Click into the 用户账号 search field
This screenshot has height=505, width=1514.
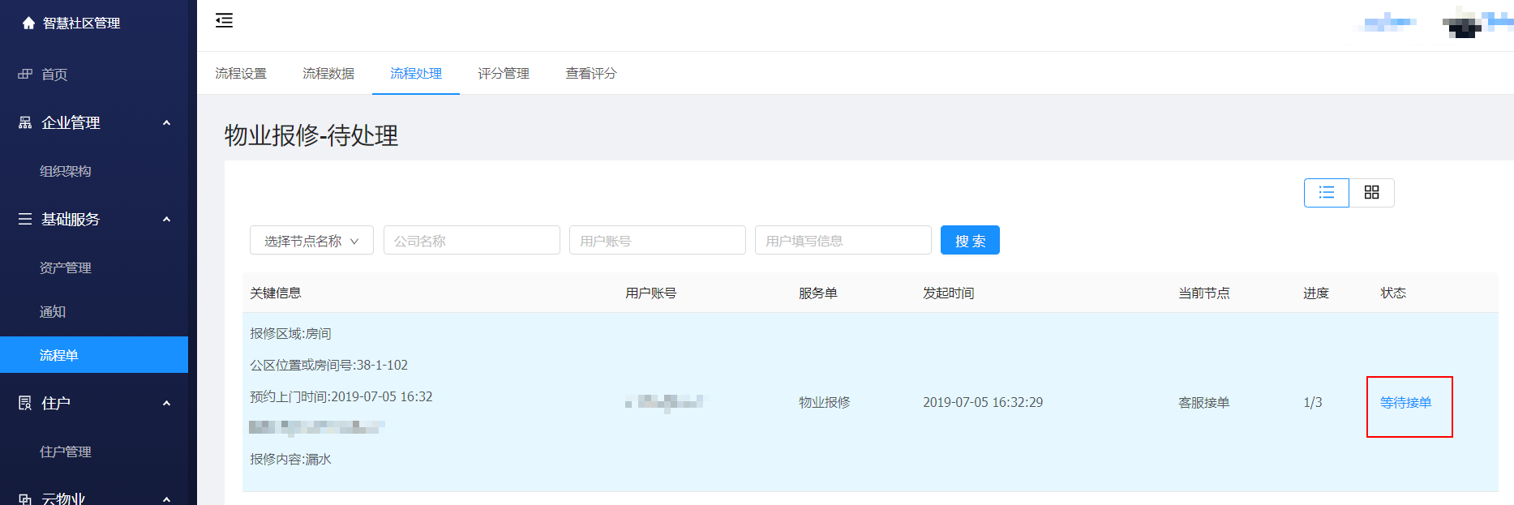click(x=657, y=241)
